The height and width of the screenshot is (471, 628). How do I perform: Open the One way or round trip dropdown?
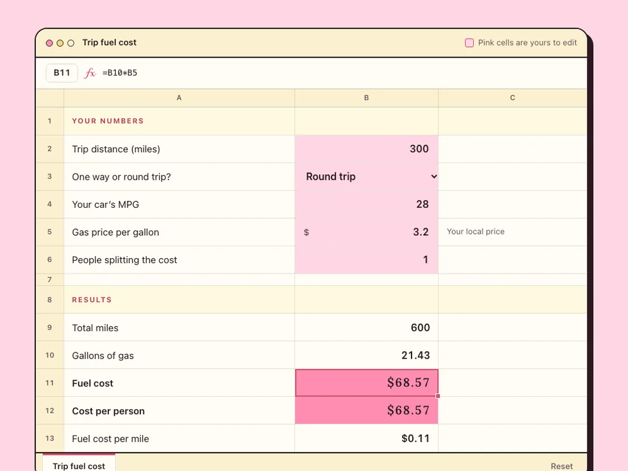pyautogui.click(x=367, y=176)
